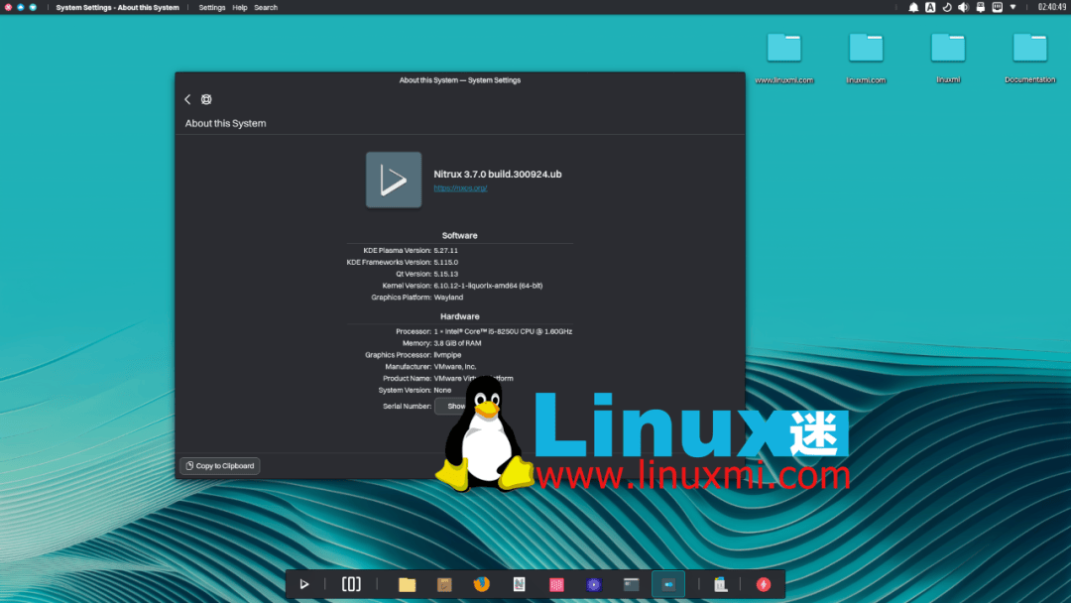Expand the hidden system tray arrow
Screen dimensions: 1071x603
tap(1013, 7)
